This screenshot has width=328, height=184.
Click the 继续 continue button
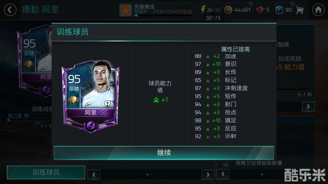[x=164, y=153]
